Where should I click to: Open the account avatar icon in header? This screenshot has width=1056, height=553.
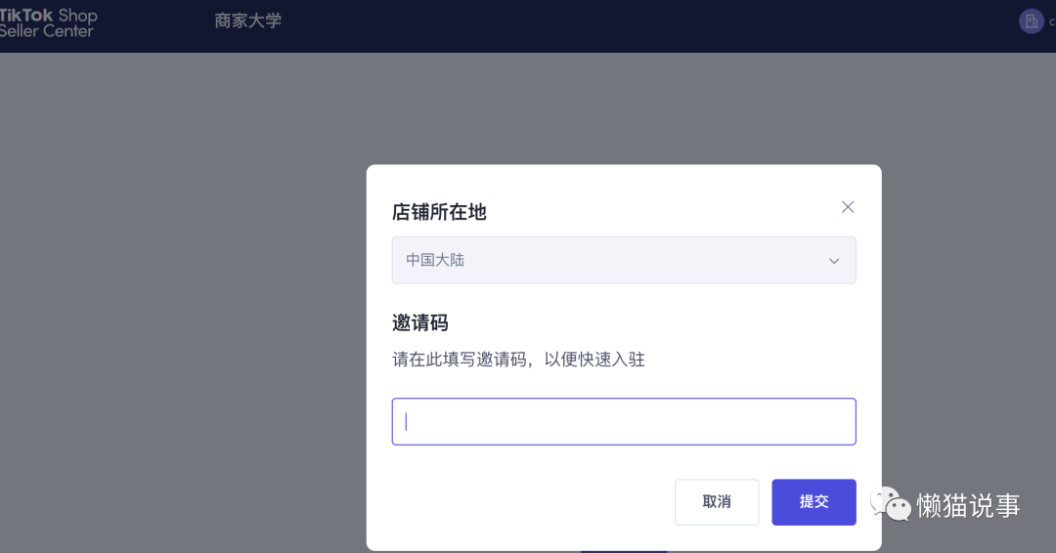point(1032,21)
